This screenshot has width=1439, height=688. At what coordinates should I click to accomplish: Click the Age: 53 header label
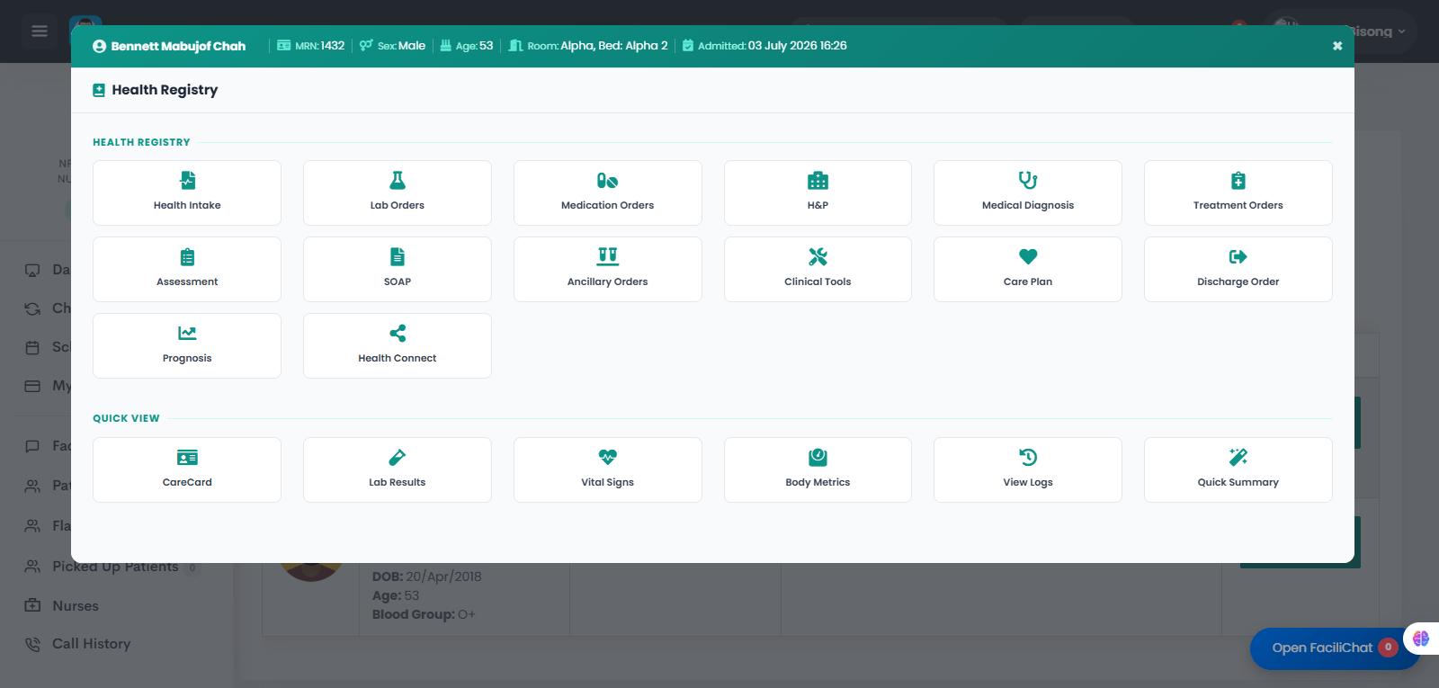click(467, 46)
